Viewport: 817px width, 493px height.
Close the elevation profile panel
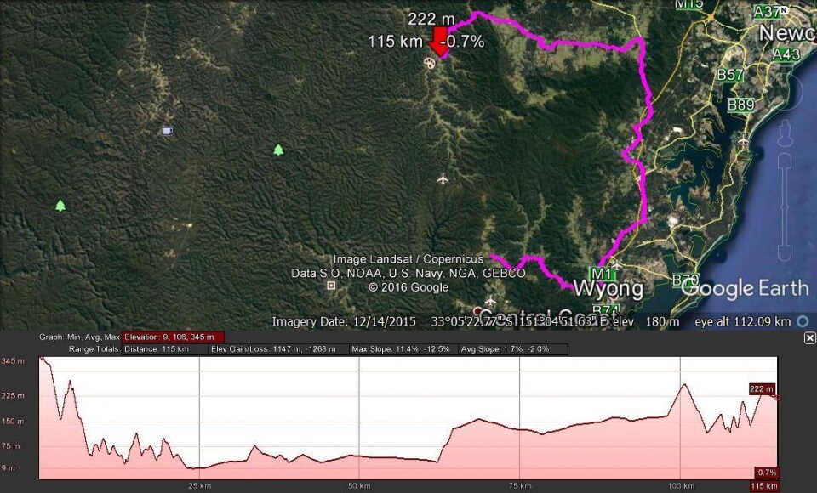coord(809,338)
